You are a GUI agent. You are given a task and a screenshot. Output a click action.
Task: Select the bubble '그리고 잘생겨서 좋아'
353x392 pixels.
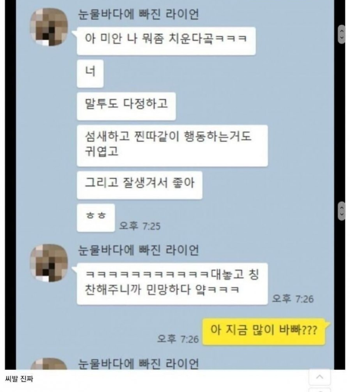point(139,185)
